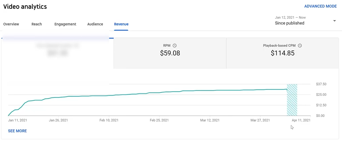Click the clock icon beside Playback-based CPM
This screenshot has height=141, width=342.
click(x=300, y=46)
